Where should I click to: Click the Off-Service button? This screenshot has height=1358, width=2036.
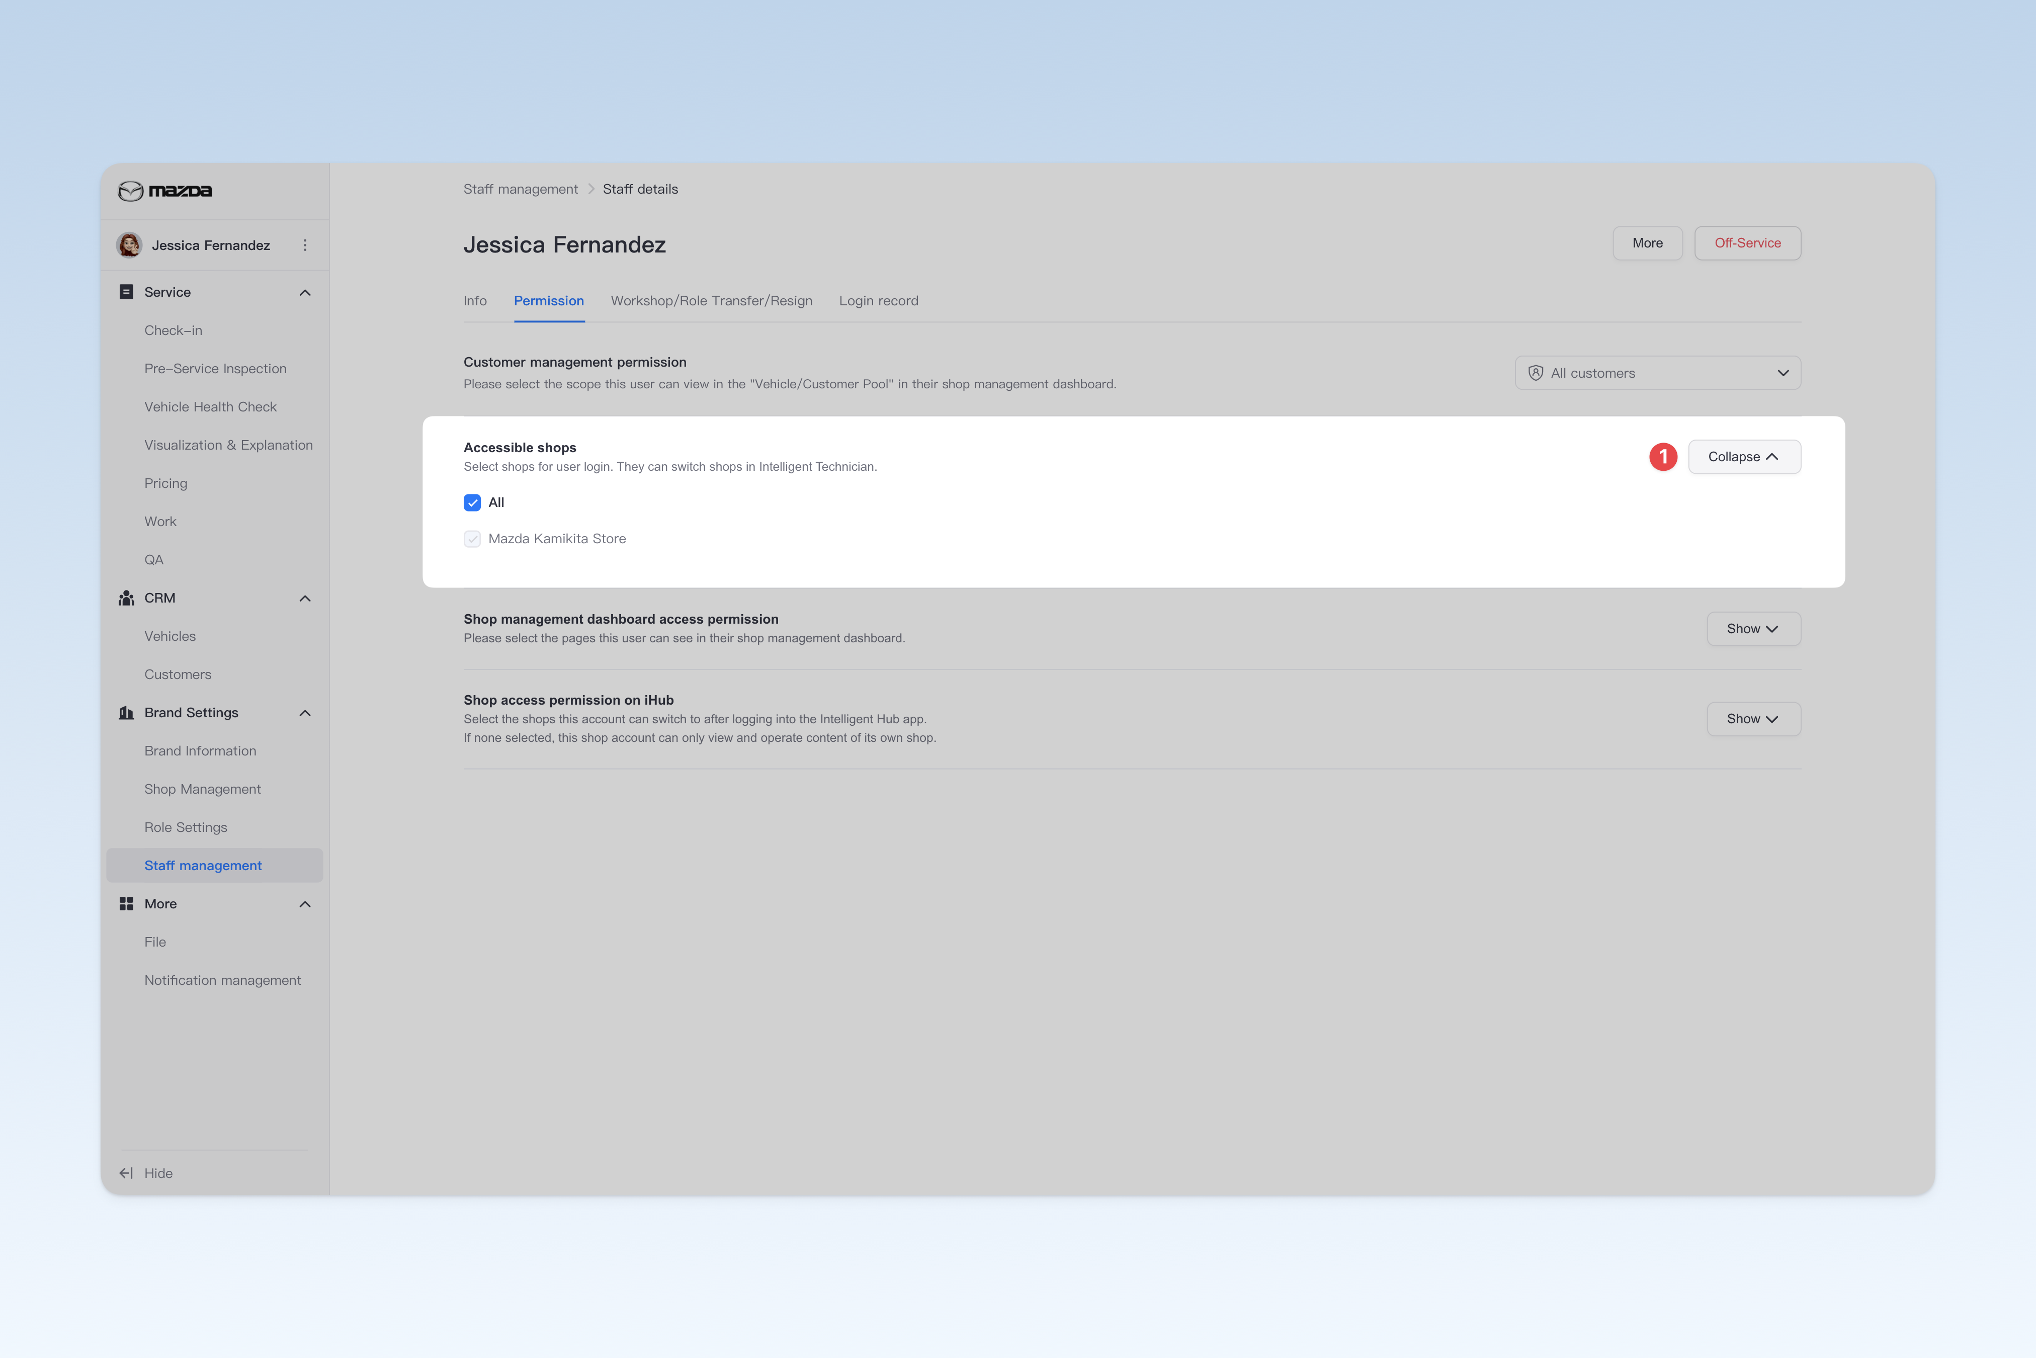1747,243
